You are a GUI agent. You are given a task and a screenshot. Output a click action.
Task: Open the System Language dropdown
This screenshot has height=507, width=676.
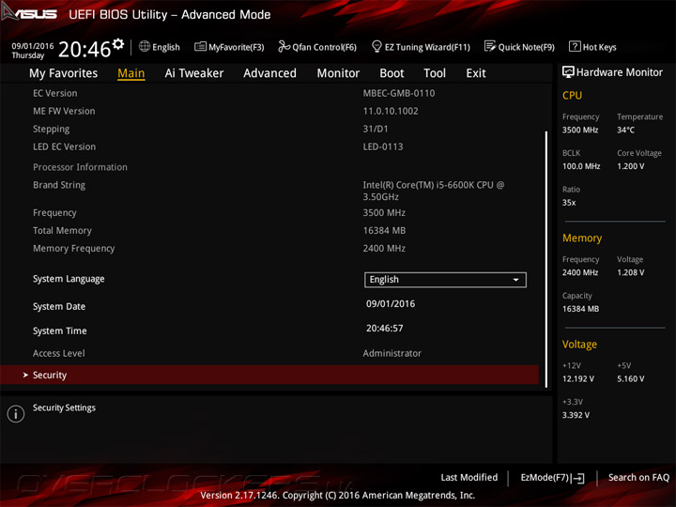click(445, 280)
